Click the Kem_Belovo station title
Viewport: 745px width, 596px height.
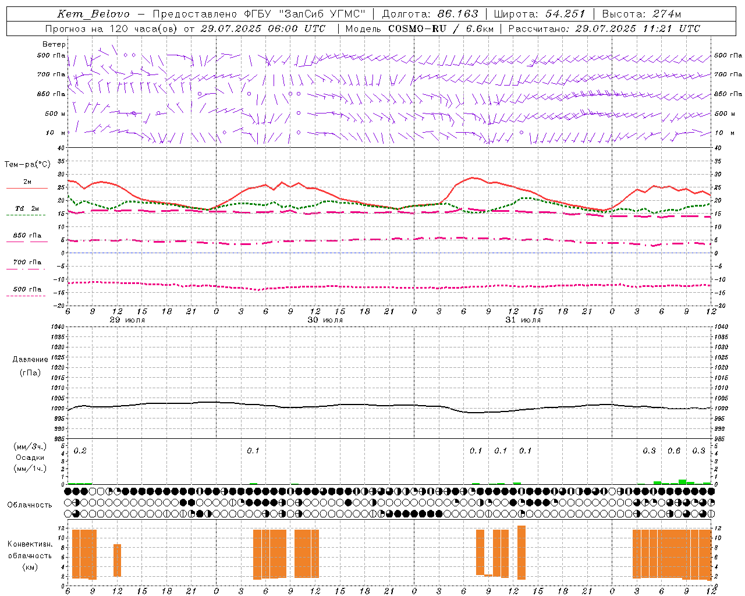coord(94,14)
